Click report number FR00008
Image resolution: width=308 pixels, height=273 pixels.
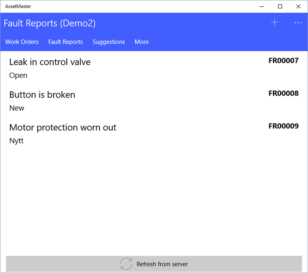pos(283,93)
